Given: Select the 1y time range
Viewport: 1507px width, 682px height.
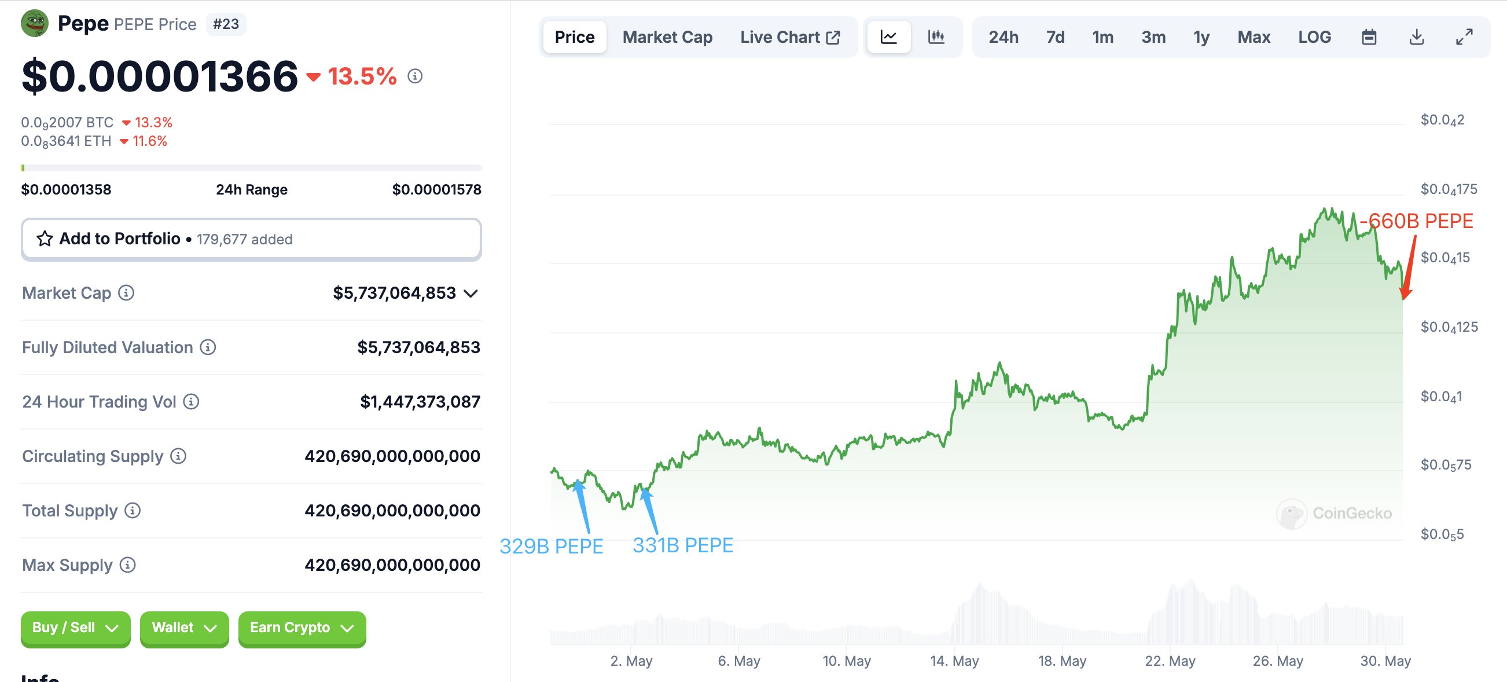Looking at the screenshot, I should 1201,38.
